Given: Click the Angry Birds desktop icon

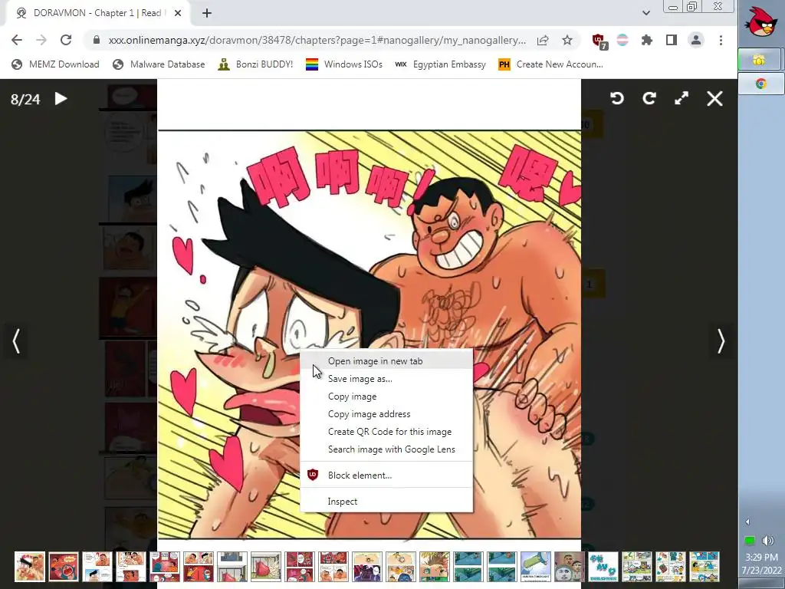Looking at the screenshot, I should pos(761,21).
